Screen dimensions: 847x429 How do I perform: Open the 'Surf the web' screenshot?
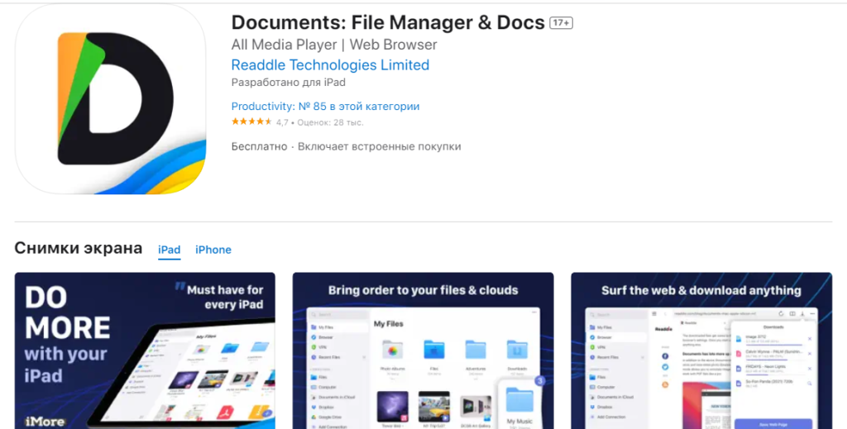701,350
